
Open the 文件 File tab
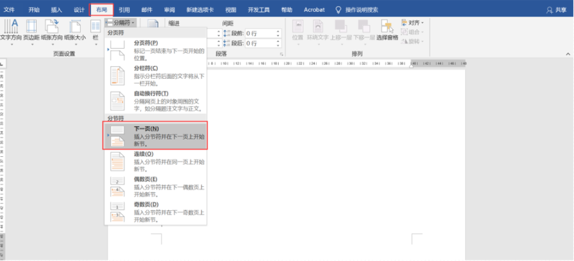point(9,10)
